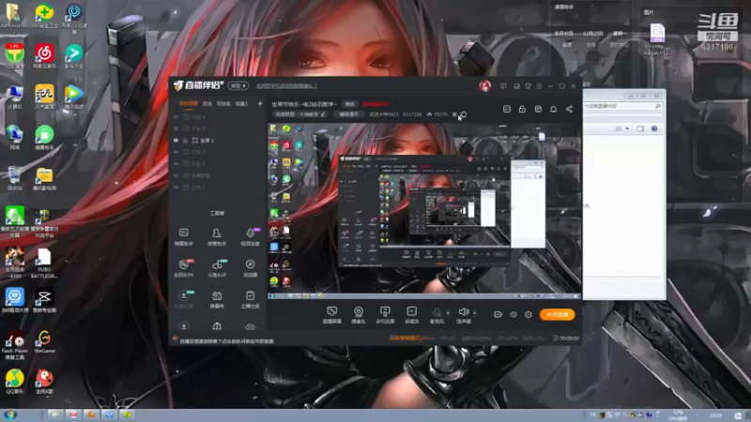Click the funnel-shaped icon in the title bar
Image resolution: width=751 pixels, height=422 pixels.
[528, 86]
